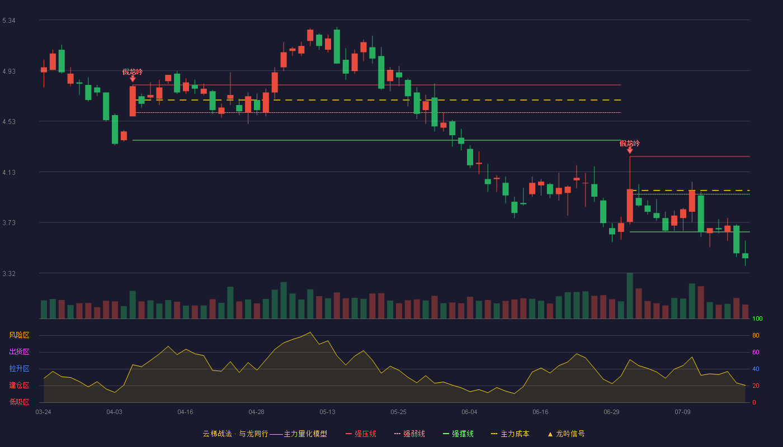Image resolution: width=783 pixels, height=447 pixels.
Task: Click the 07-09 date axis label
Action: tap(682, 412)
